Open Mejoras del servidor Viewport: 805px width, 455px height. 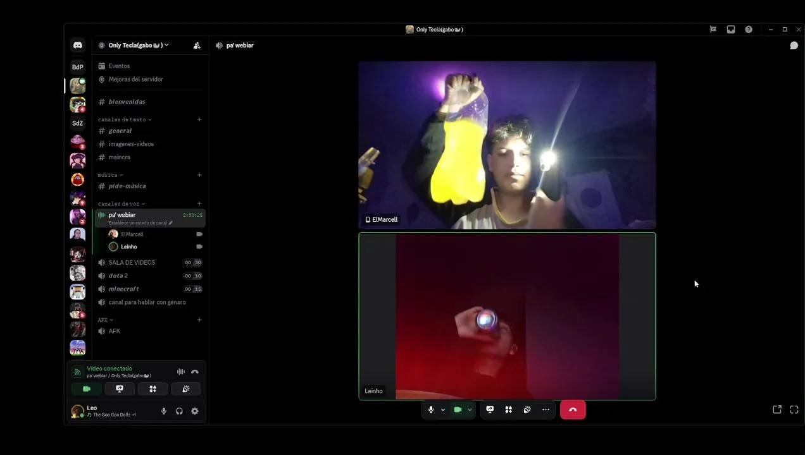coord(149,79)
